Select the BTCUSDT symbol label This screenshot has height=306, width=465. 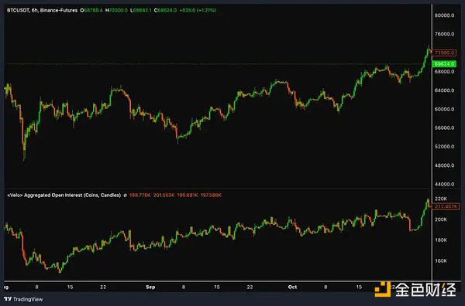pos(18,10)
